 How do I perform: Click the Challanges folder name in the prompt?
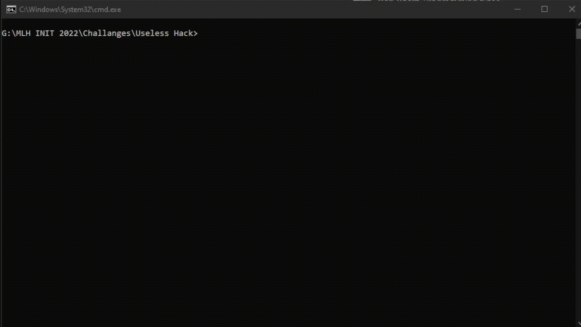coord(107,33)
